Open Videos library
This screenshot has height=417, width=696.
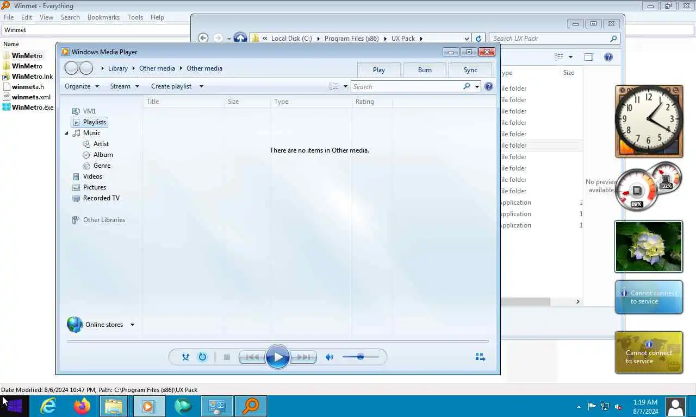coord(92,176)
